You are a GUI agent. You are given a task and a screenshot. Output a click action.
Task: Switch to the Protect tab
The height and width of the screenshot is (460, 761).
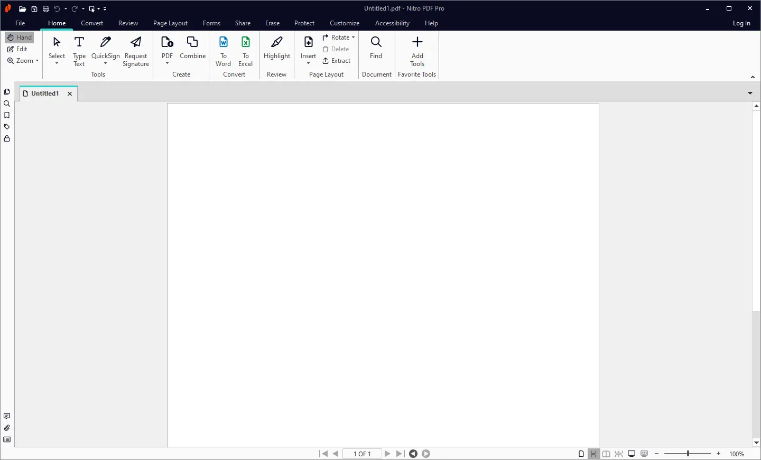304,23
